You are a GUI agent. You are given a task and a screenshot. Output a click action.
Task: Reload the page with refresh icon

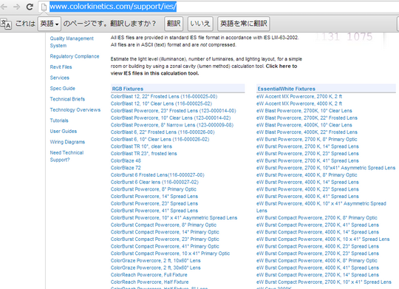click(x=30, y=7)
